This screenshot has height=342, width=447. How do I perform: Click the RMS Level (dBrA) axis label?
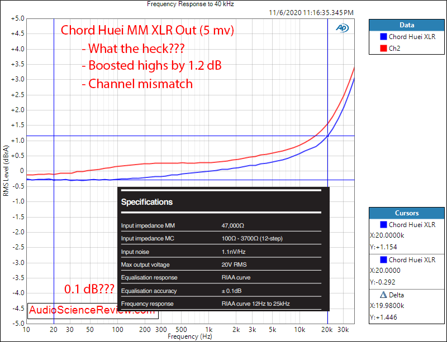point(6,171)
